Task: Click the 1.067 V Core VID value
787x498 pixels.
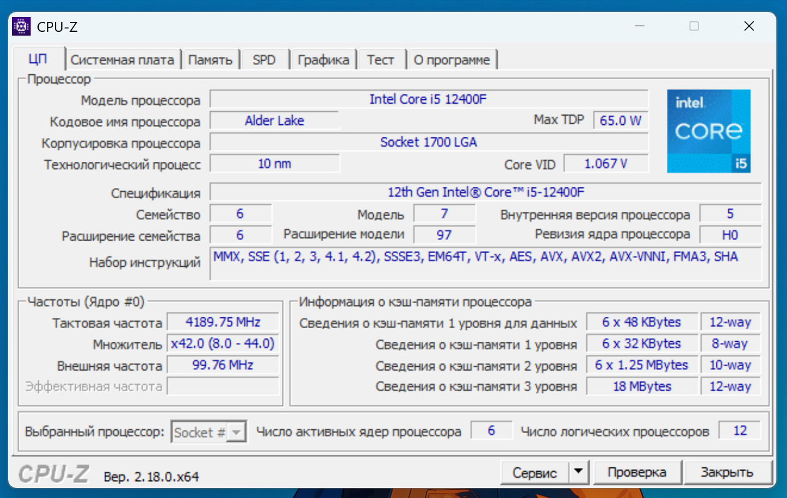Action: tap(606, 164)
